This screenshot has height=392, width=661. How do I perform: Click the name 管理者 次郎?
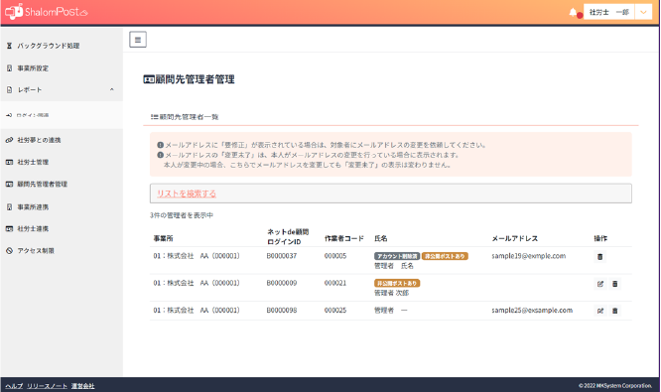[x=392, y=293]
